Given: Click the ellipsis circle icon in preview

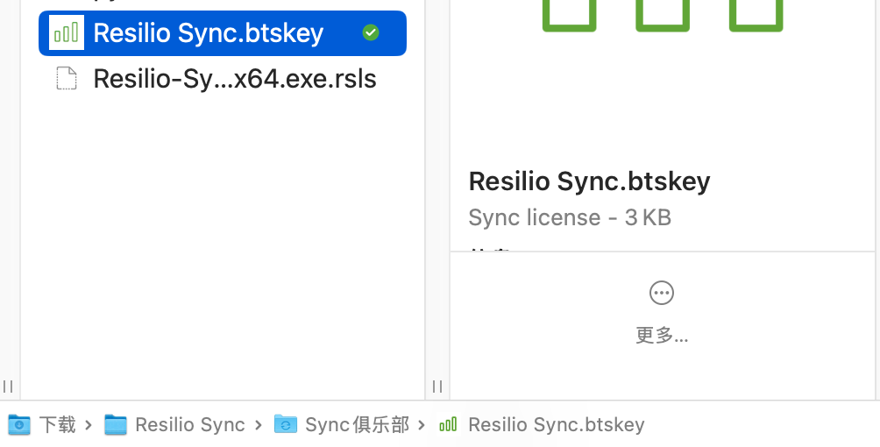Looking at the screenshot, I should point(662,293).
